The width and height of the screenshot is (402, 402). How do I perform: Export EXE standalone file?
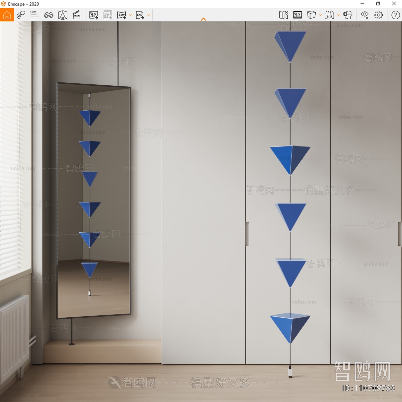[140, 15]
